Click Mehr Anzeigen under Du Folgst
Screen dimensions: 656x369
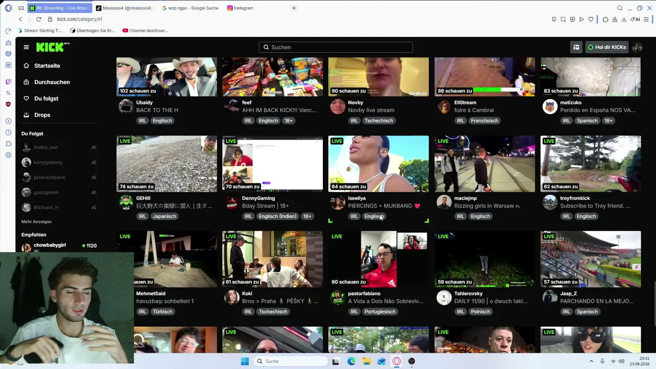pyautogui.click(x=36, y=222)
